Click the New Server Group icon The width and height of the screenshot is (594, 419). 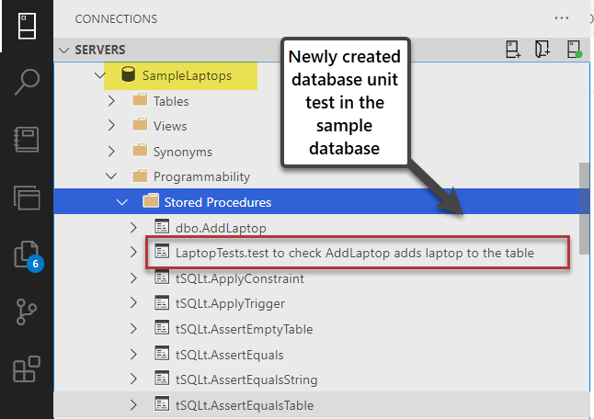543,50
